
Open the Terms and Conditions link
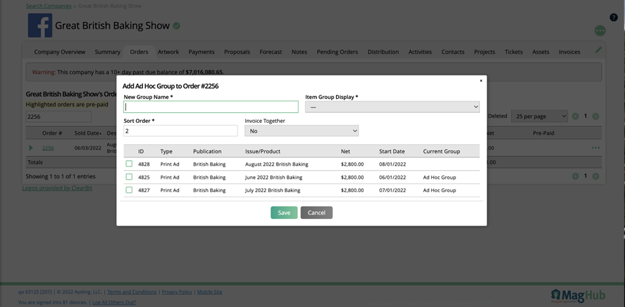coord(132,292)
